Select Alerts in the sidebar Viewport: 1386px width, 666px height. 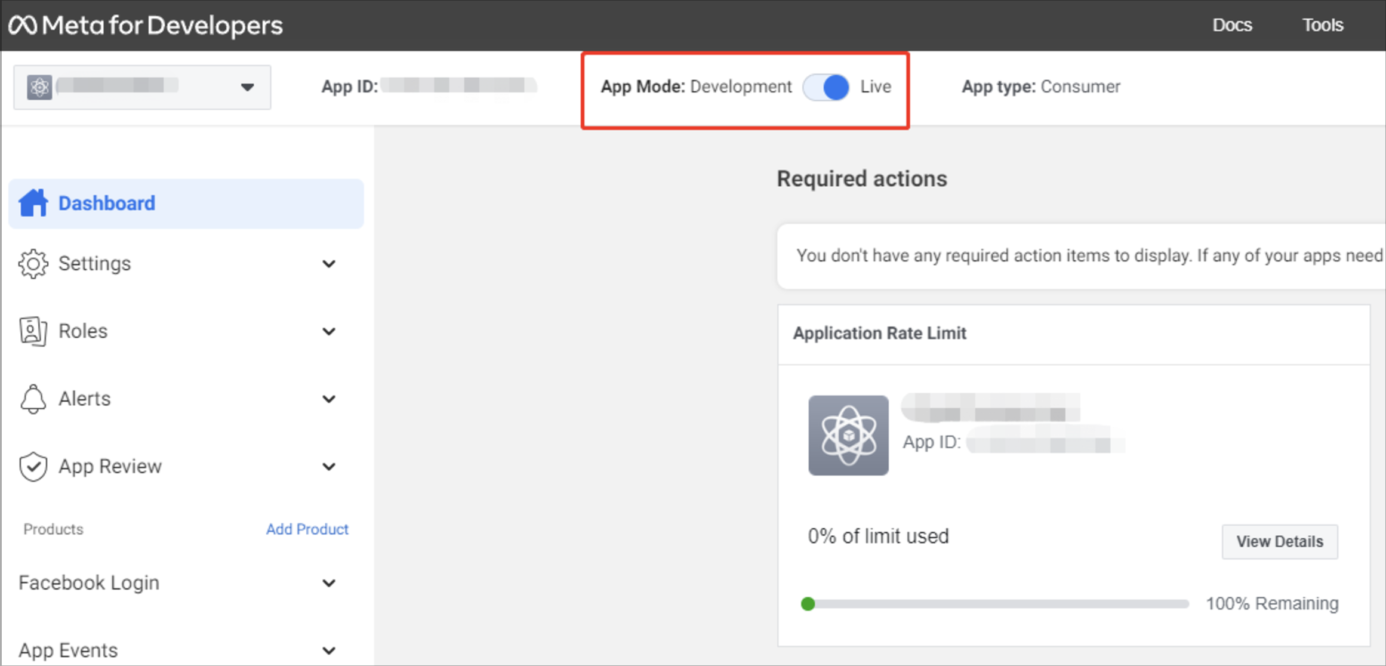click(x=186, y=399)
